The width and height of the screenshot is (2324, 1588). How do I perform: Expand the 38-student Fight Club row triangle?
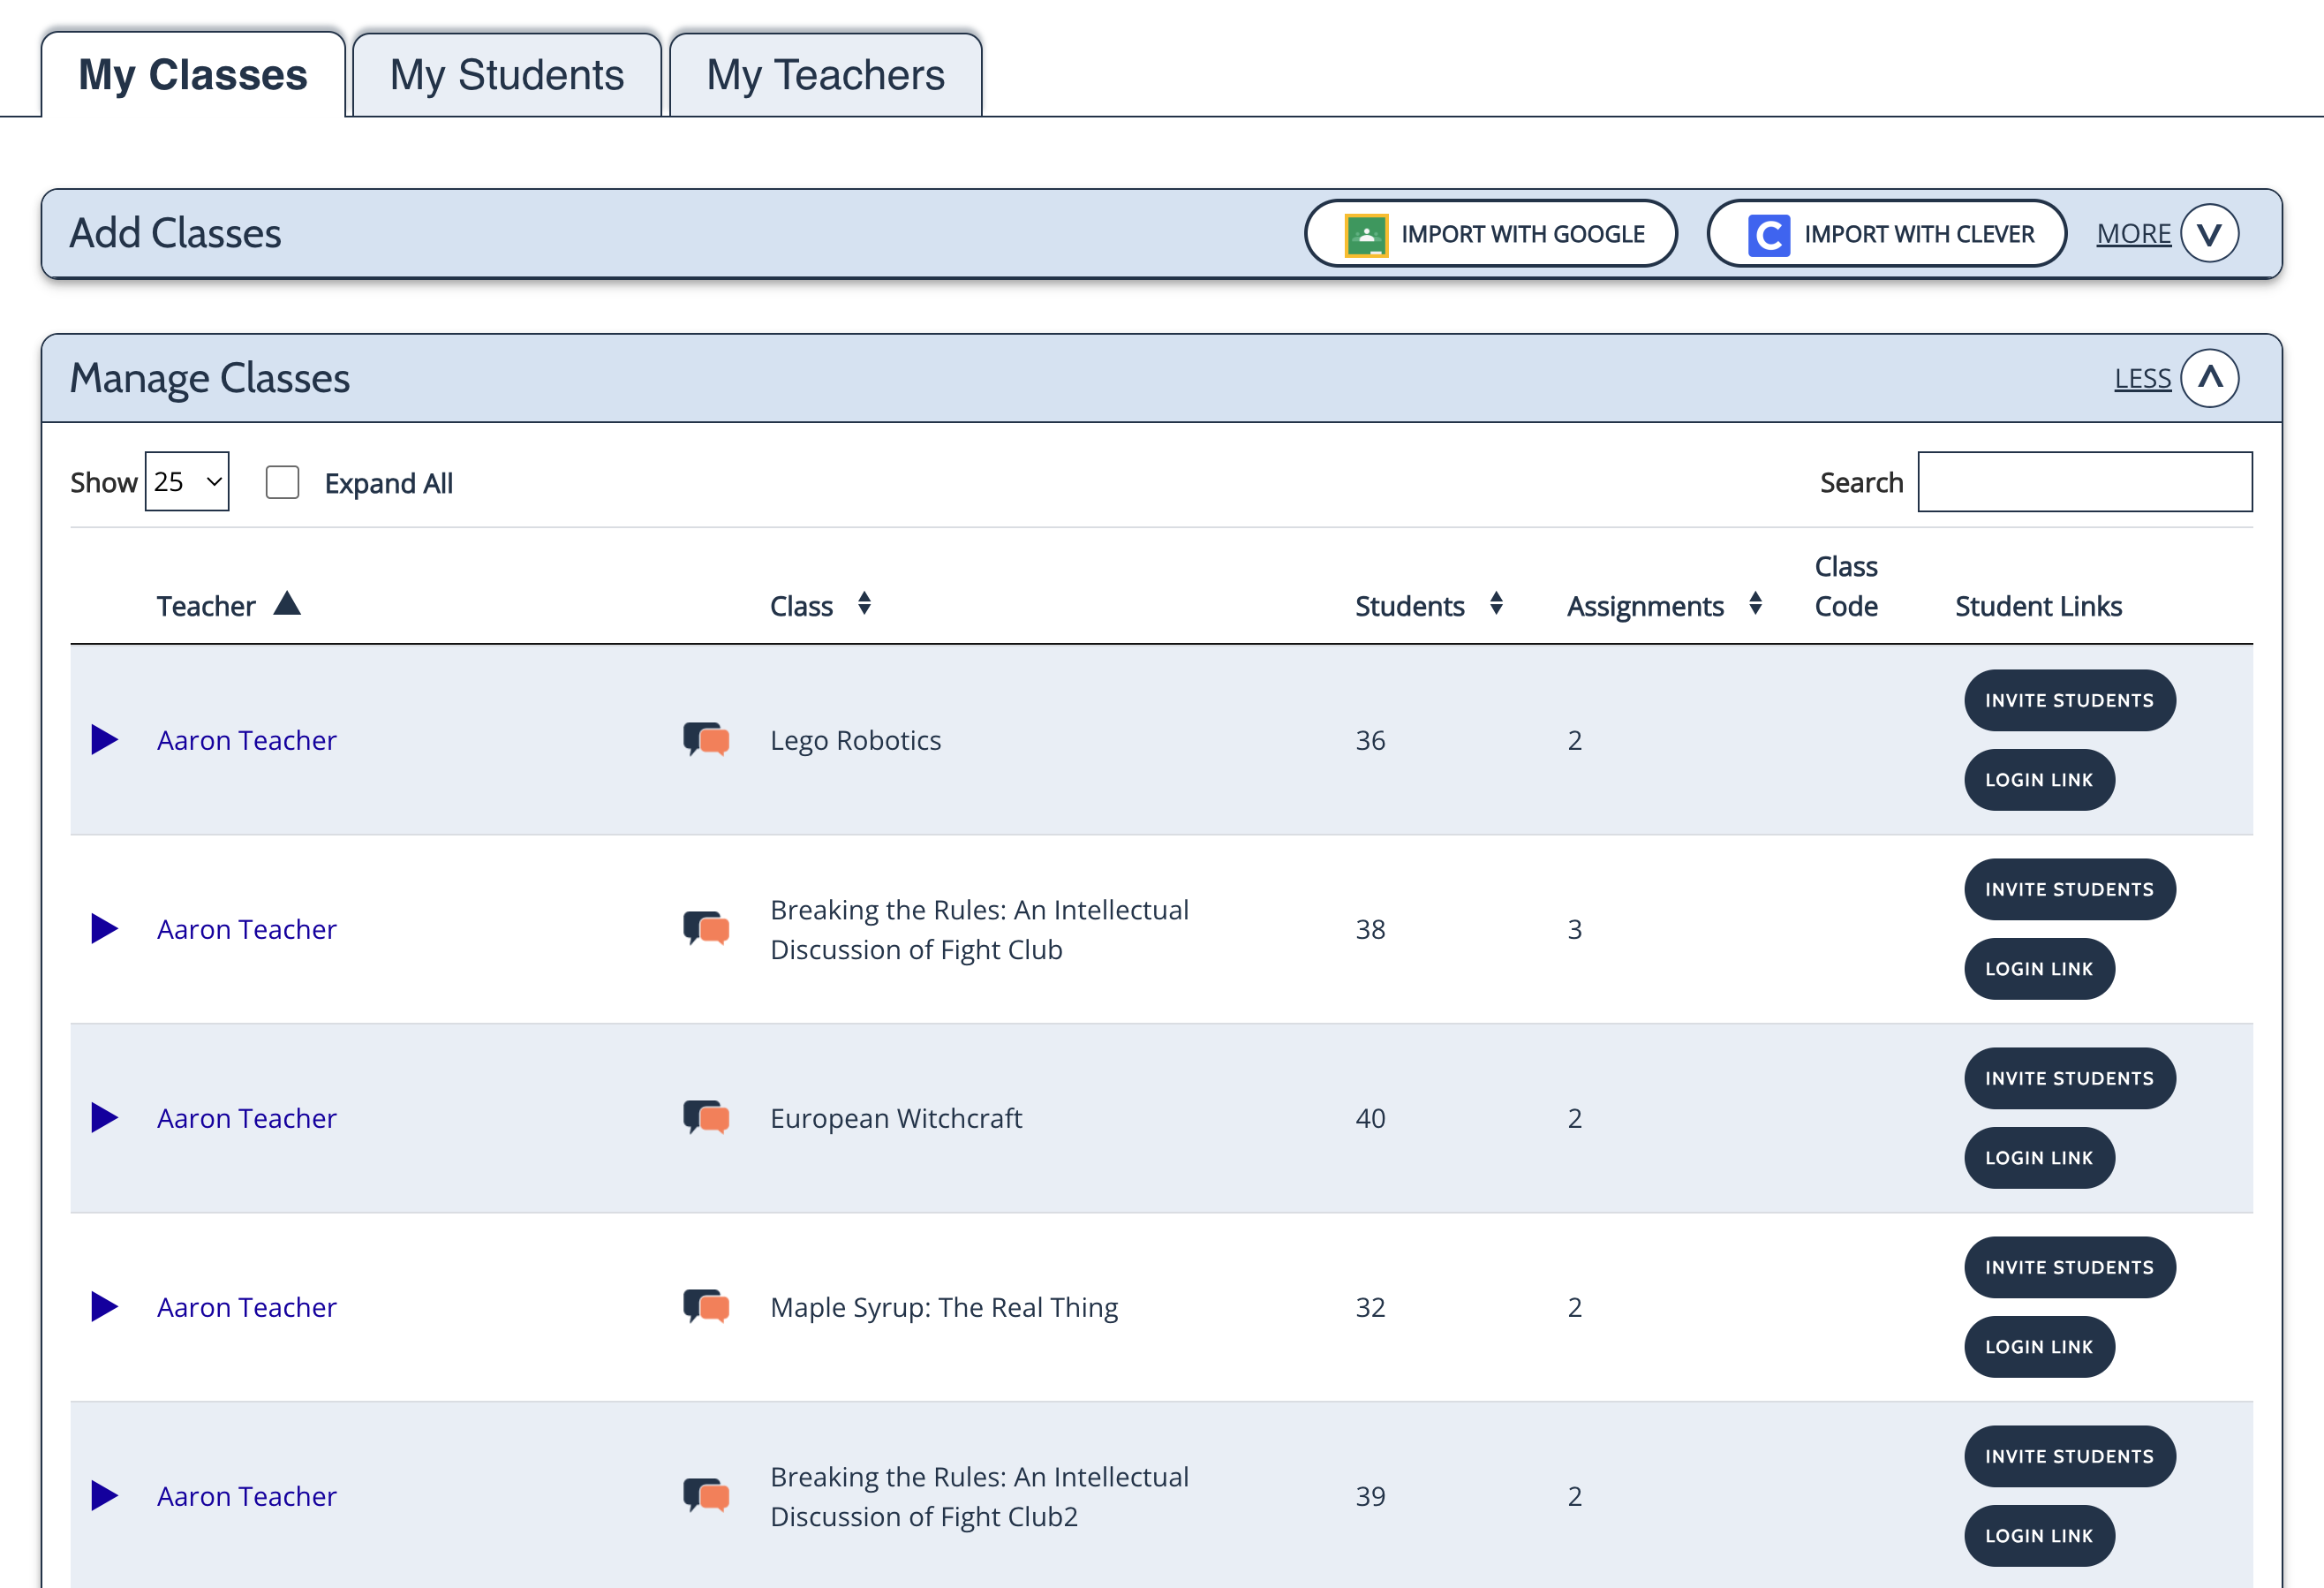coord(104,929)
